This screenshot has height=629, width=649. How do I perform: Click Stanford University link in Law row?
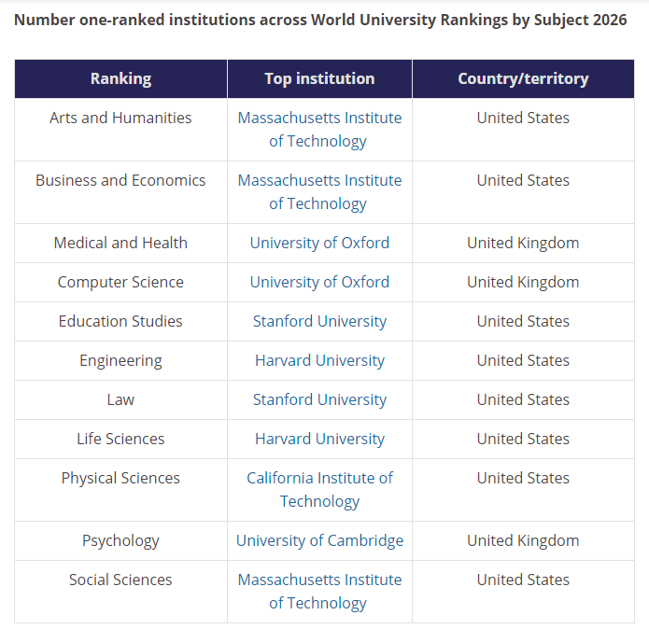click(319, 399)
